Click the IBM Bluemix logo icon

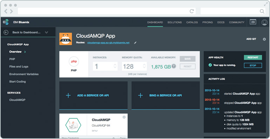pos(6,22)
